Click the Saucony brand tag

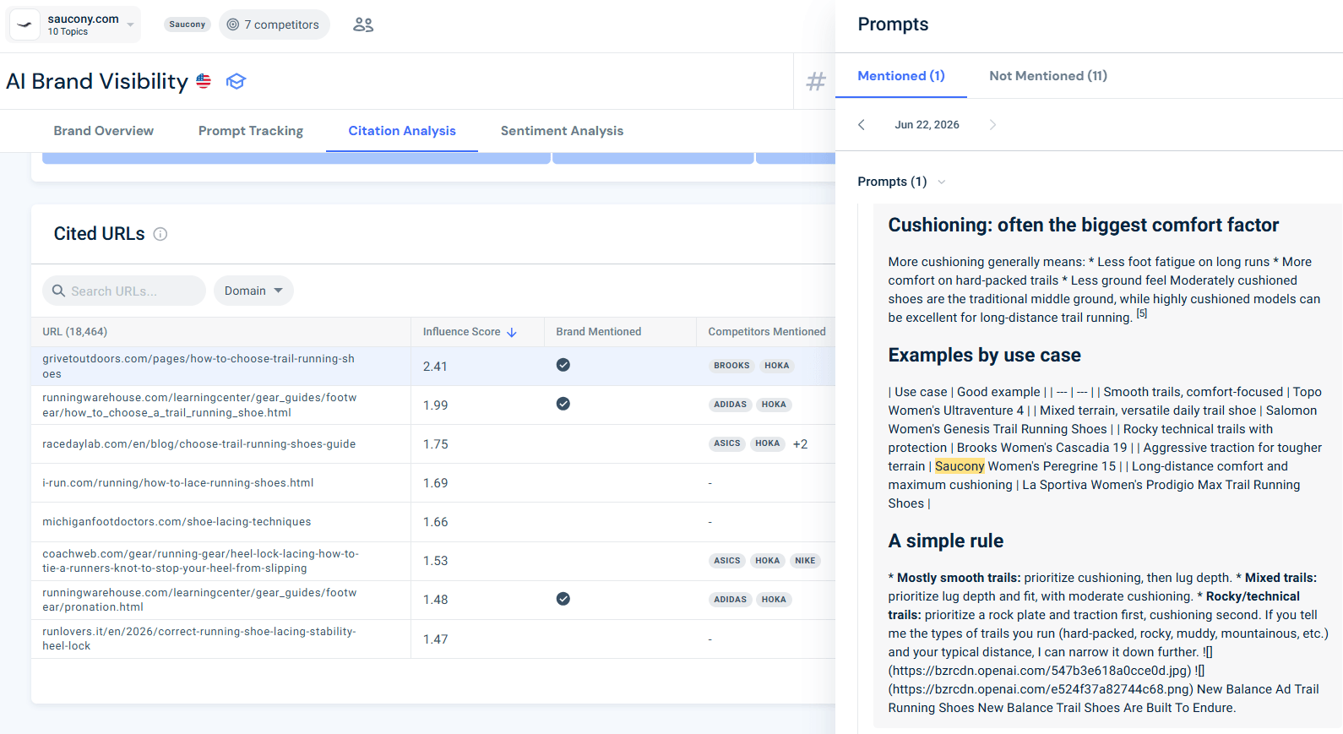(x=187, y=24)
